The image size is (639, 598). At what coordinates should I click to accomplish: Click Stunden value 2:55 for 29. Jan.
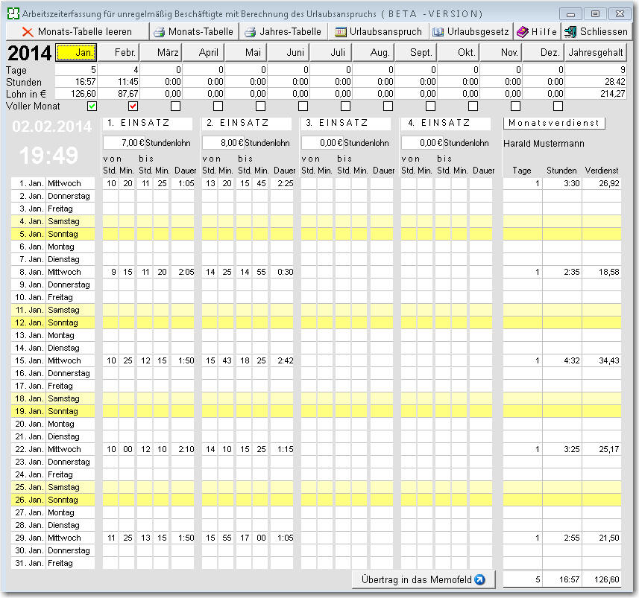tap(562, 538)
